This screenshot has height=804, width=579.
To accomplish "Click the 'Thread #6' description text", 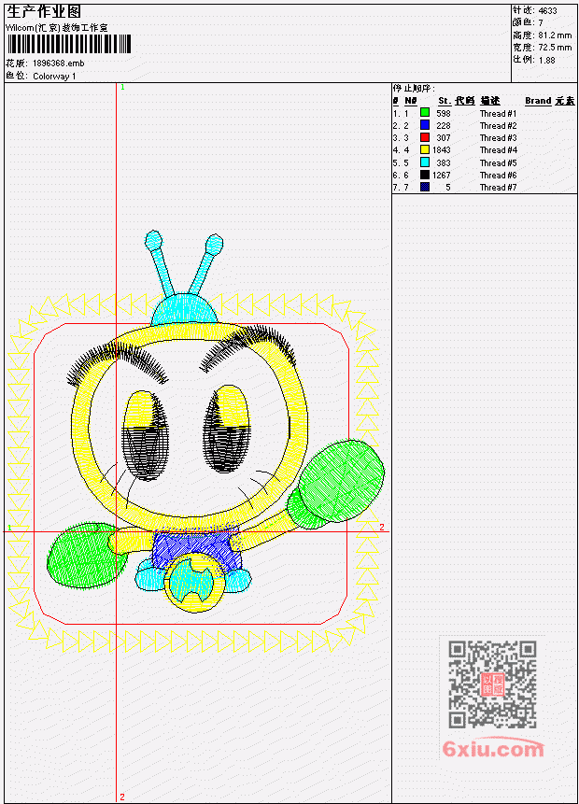I will pyautogui.click(x=498, y=176).
